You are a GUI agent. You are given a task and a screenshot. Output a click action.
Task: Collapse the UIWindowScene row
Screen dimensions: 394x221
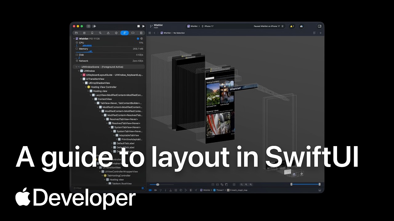(76, 67)
